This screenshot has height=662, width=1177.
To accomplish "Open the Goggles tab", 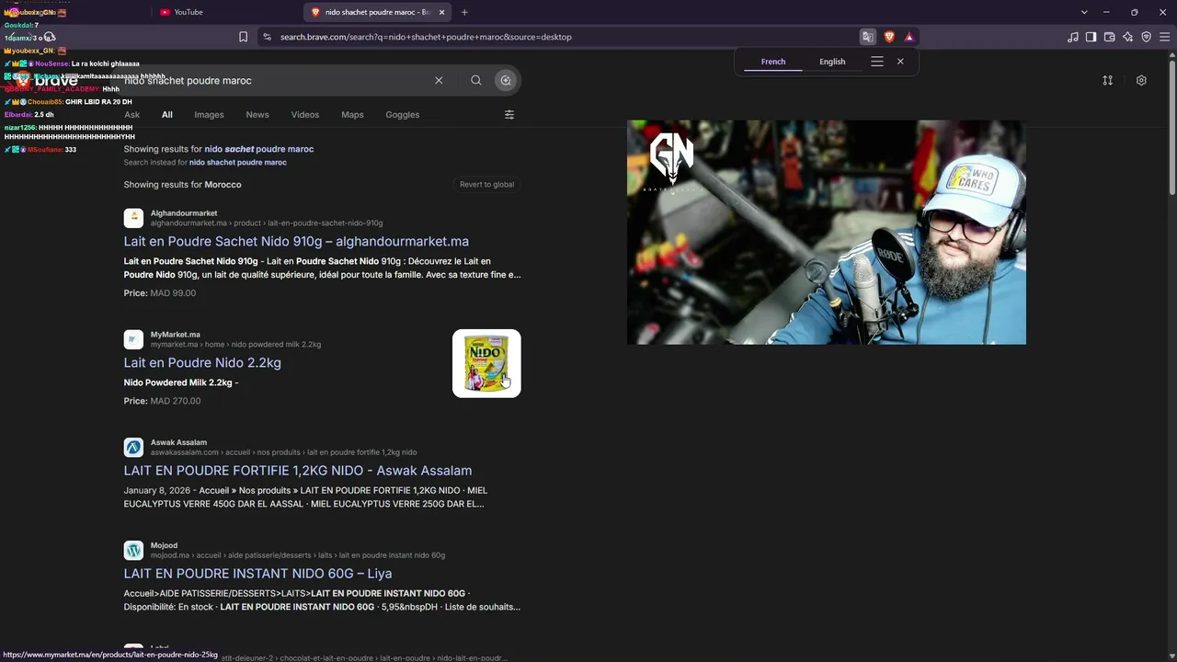I will point(403,115).
